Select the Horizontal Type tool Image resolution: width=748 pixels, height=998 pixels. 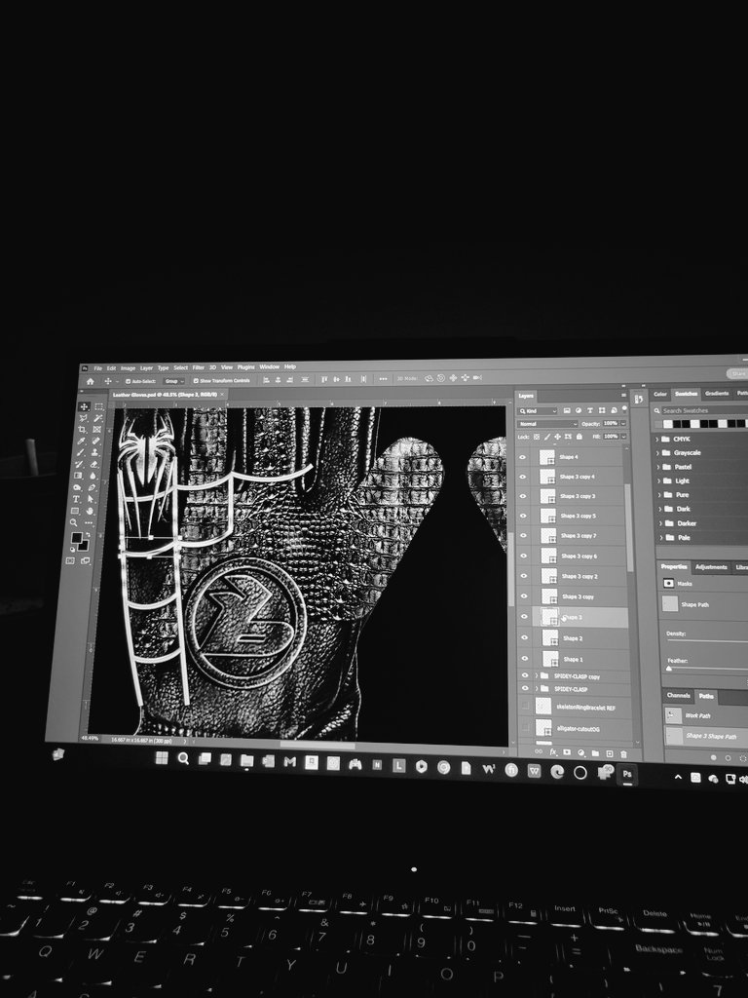[x=76, y=500]
